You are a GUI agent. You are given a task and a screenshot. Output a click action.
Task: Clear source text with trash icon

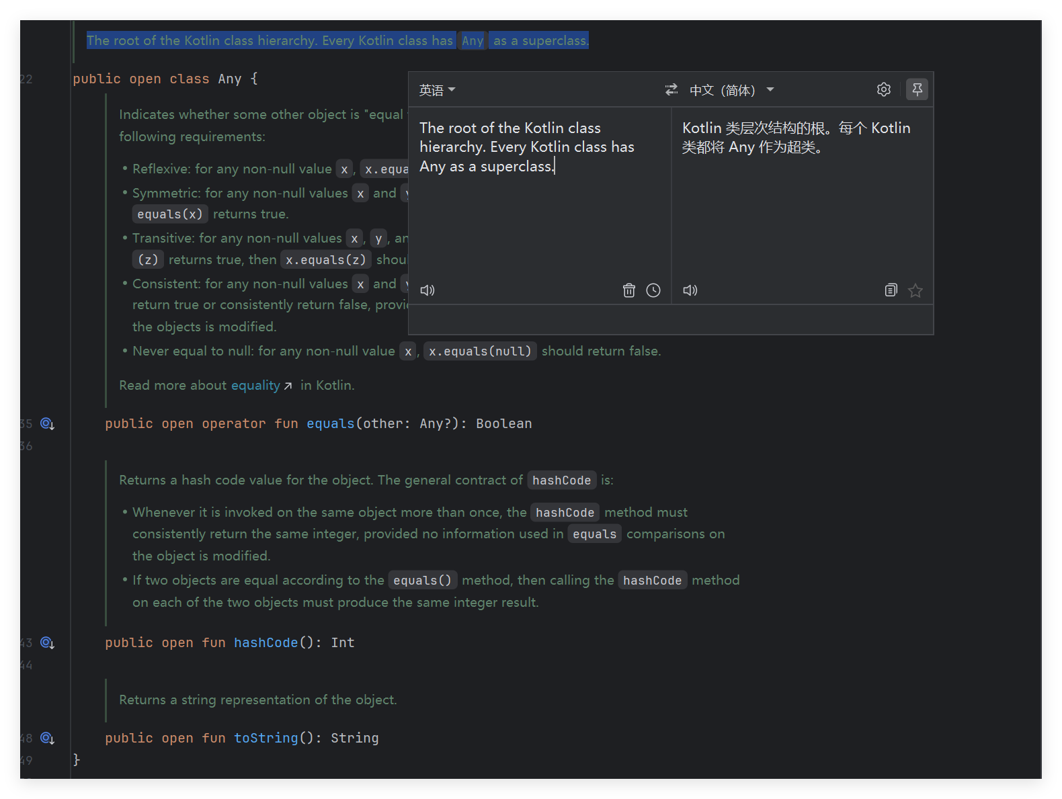(x=628, y=290)
